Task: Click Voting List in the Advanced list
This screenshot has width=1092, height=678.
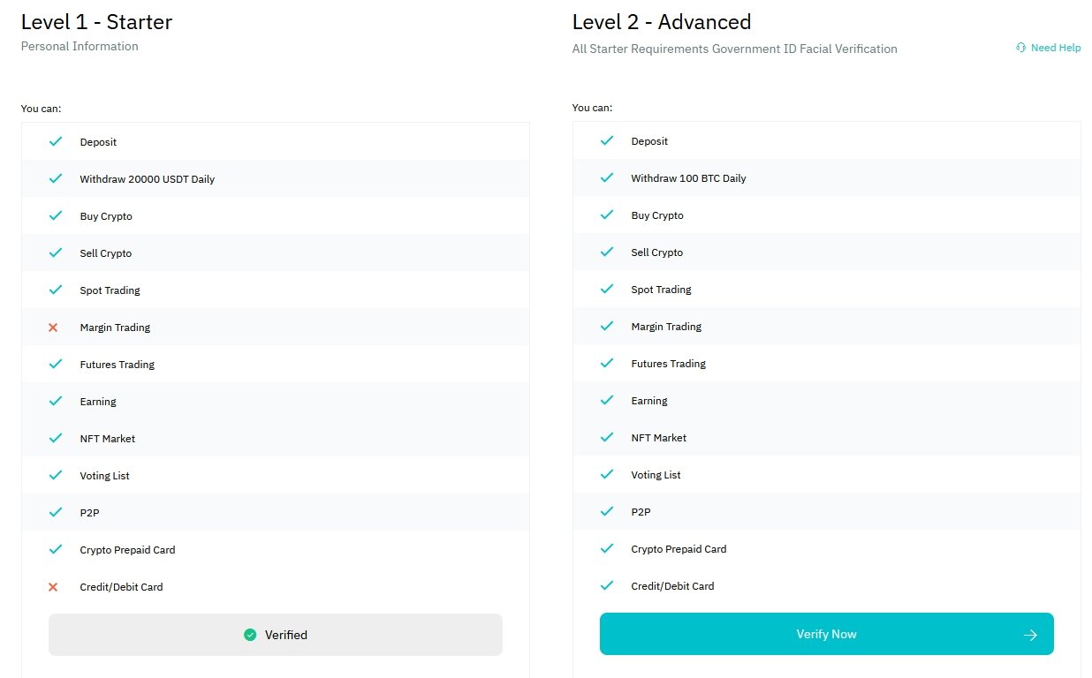Action: click(656, 475)
